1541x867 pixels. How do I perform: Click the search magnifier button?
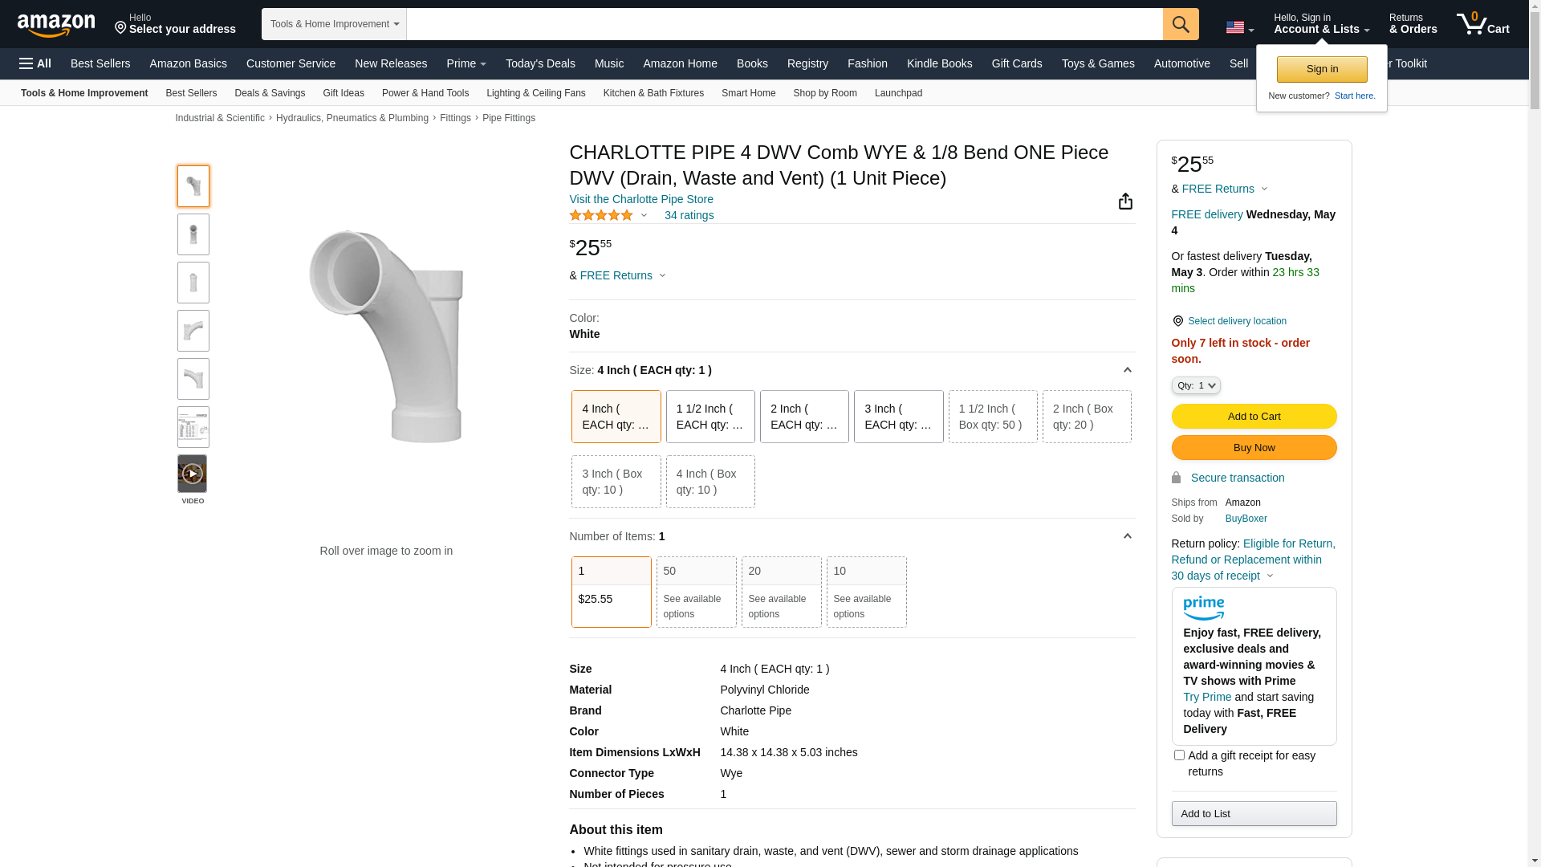1180,24
